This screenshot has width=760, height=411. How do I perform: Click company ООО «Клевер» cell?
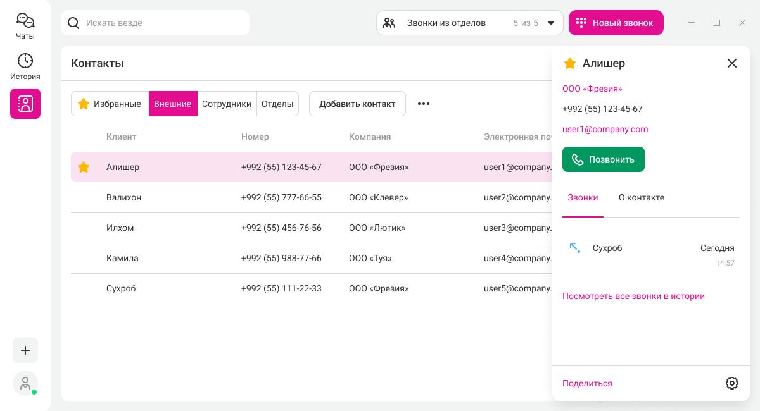tap(379, 197)
